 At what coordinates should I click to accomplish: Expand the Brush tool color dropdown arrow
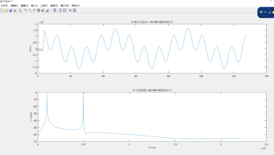[50, 11]
